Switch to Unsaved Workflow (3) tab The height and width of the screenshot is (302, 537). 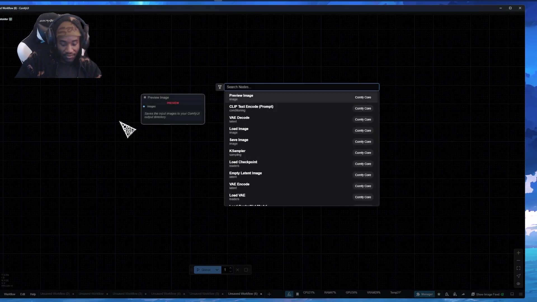click(127, 294)
